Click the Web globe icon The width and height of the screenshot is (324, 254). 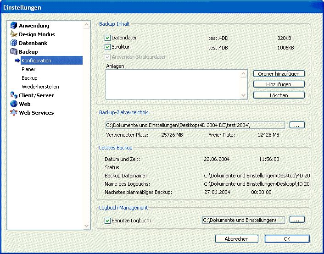pos(14,104)
